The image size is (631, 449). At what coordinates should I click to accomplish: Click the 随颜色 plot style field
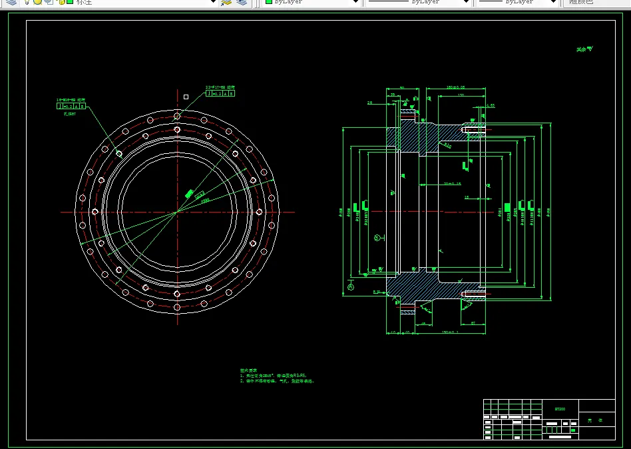point(598,3)
